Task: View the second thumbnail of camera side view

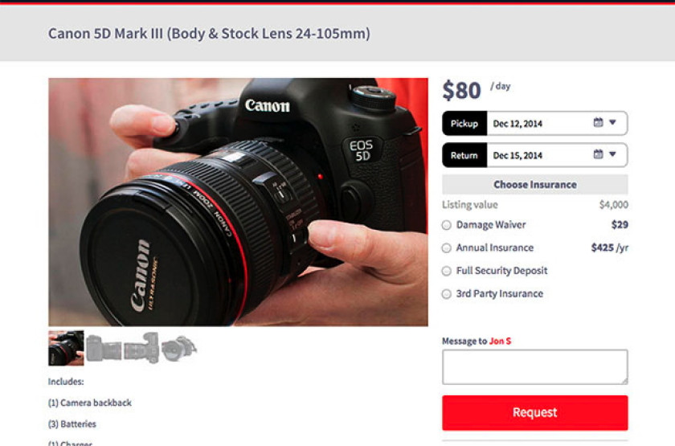Action: (104, 348)
